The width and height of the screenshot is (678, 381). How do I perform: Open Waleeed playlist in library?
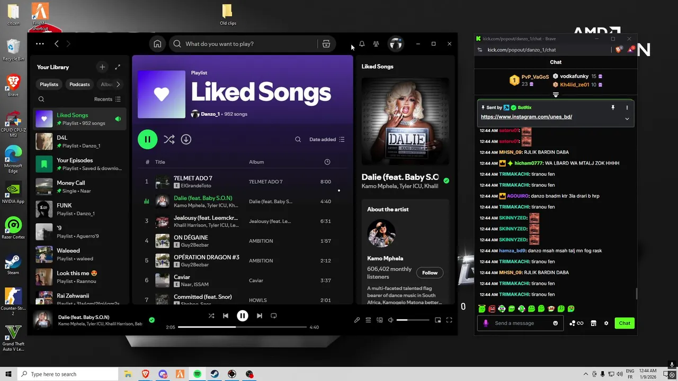click(79, 254)
